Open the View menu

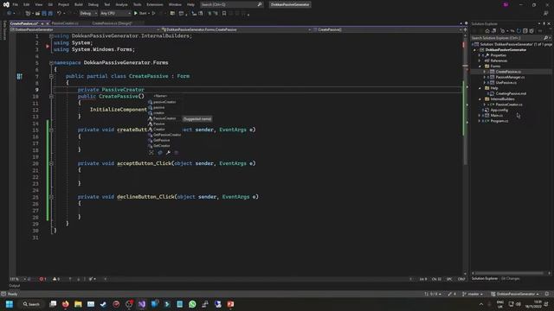[38, 4]
